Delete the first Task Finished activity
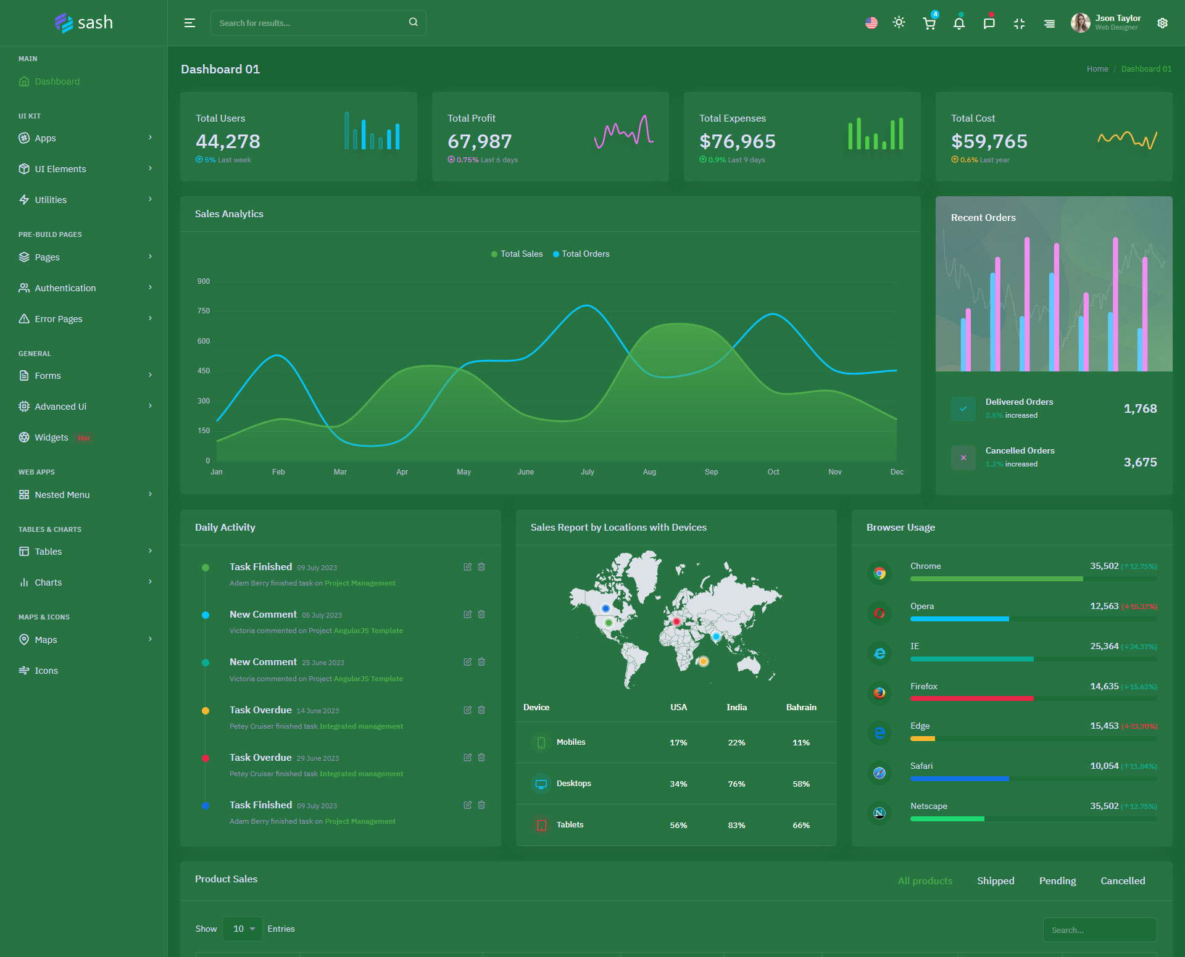The width and height of the screenshot is (1185, 957). [x=481, y=566]
